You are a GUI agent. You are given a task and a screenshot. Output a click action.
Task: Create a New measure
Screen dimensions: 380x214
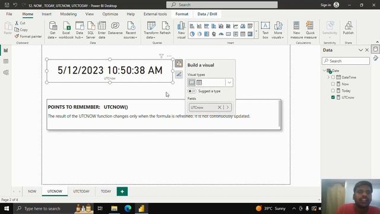coord(296,30)
